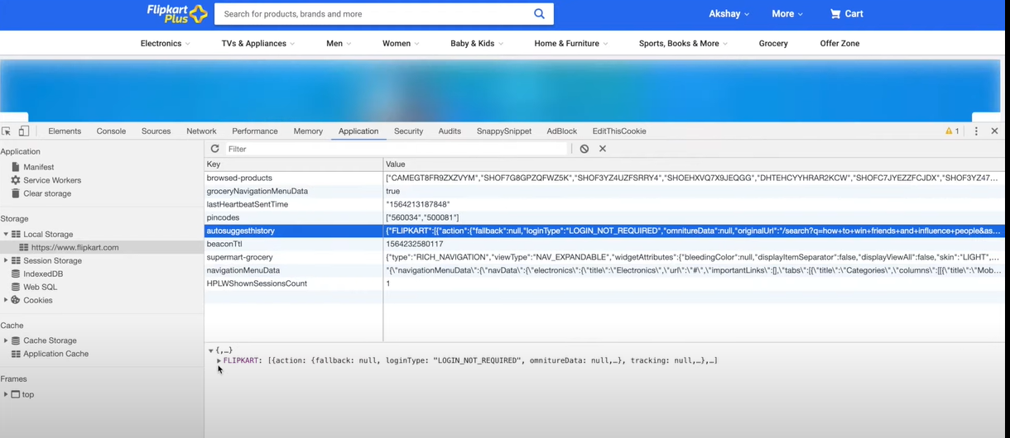Switch to the Audits tab
Screen dimensions: 1010x438
click(x=450, y=131)
